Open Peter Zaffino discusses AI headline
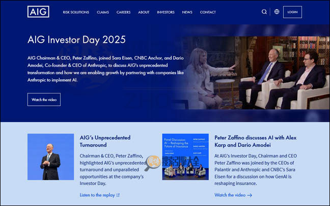Screen dimensions: 330x206 click(255, 141)
